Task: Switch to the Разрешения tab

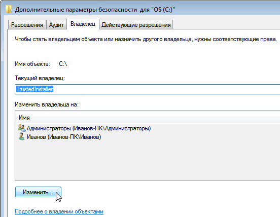Action: [27, 25]
